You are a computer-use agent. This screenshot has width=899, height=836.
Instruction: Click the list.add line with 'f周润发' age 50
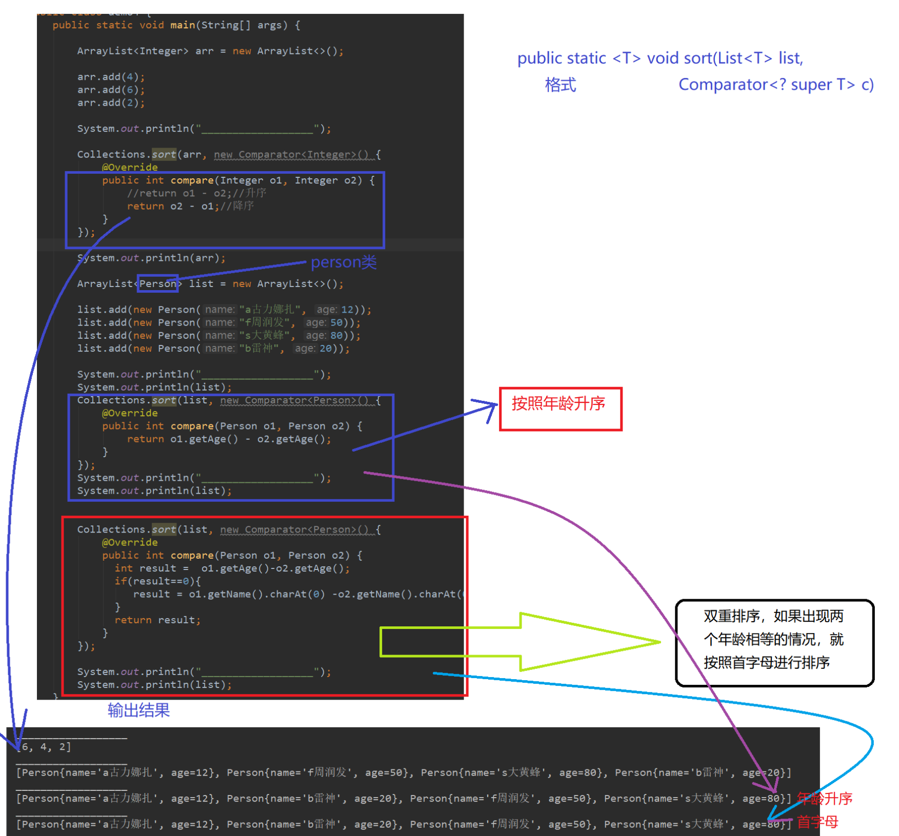(219, 322)
